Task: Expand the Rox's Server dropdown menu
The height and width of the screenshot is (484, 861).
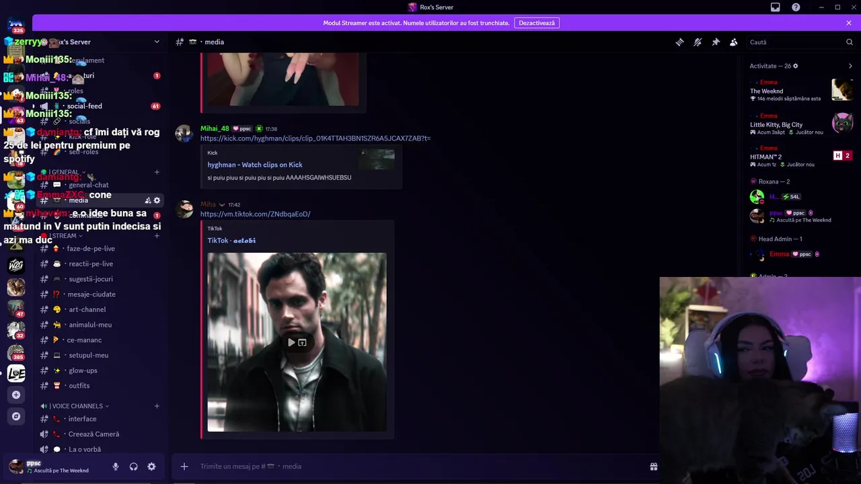Action: tap(157, 42)
